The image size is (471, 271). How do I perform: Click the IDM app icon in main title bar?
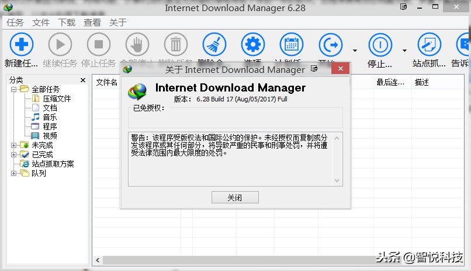click(x=8, y=7)
